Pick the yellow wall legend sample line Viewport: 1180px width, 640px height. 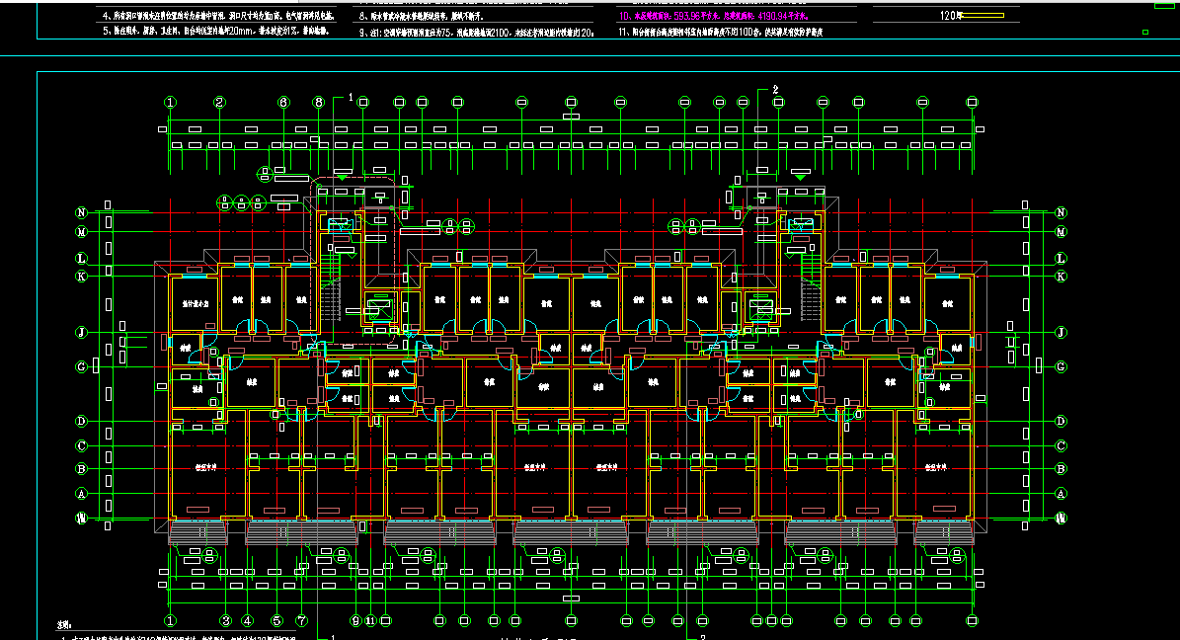tap(983, 15)
